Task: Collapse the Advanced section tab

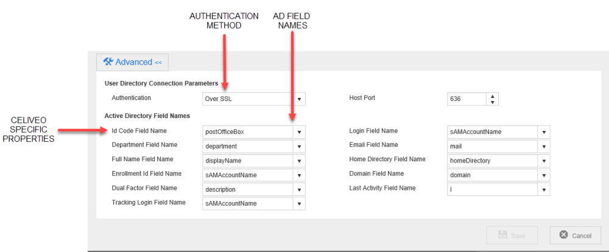Action: click(x=132, y=62)
